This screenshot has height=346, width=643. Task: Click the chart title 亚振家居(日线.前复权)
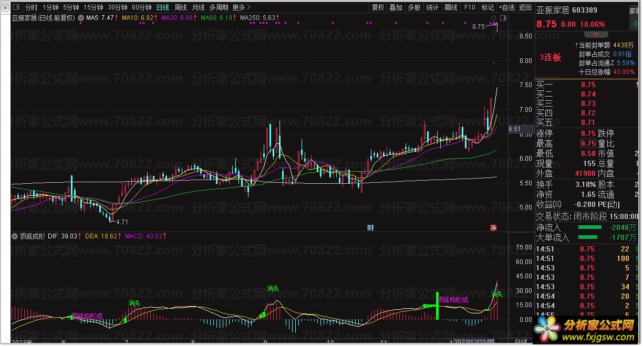(x=44, y=18)
